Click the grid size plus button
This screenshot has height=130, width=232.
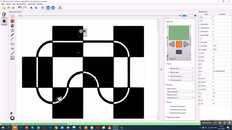pos(195,16)
